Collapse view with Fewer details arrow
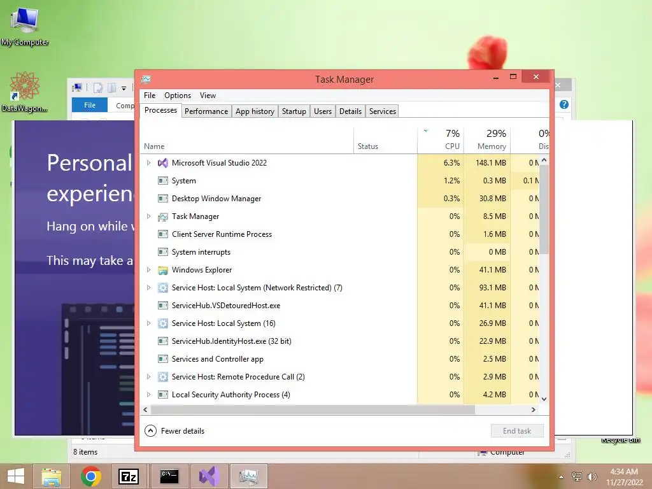 pos(150,431)
